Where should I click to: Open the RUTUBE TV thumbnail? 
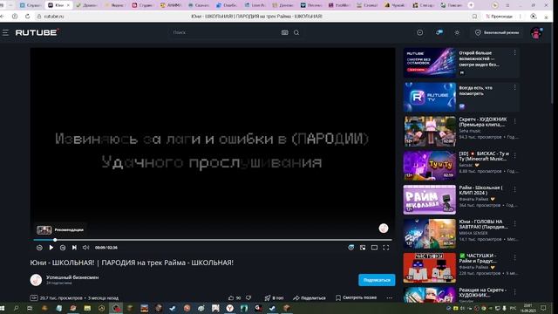coord(430,97)
